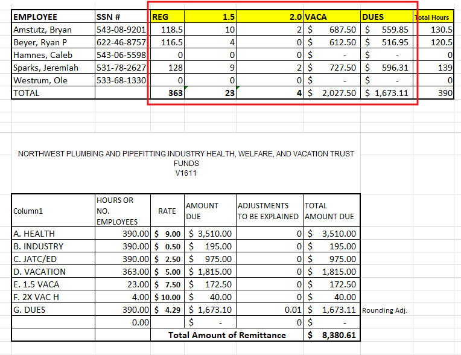Viewport: 461px width, 355px height.
Task: Click vacation hours cell 363.00
Action: click(122, 271)
